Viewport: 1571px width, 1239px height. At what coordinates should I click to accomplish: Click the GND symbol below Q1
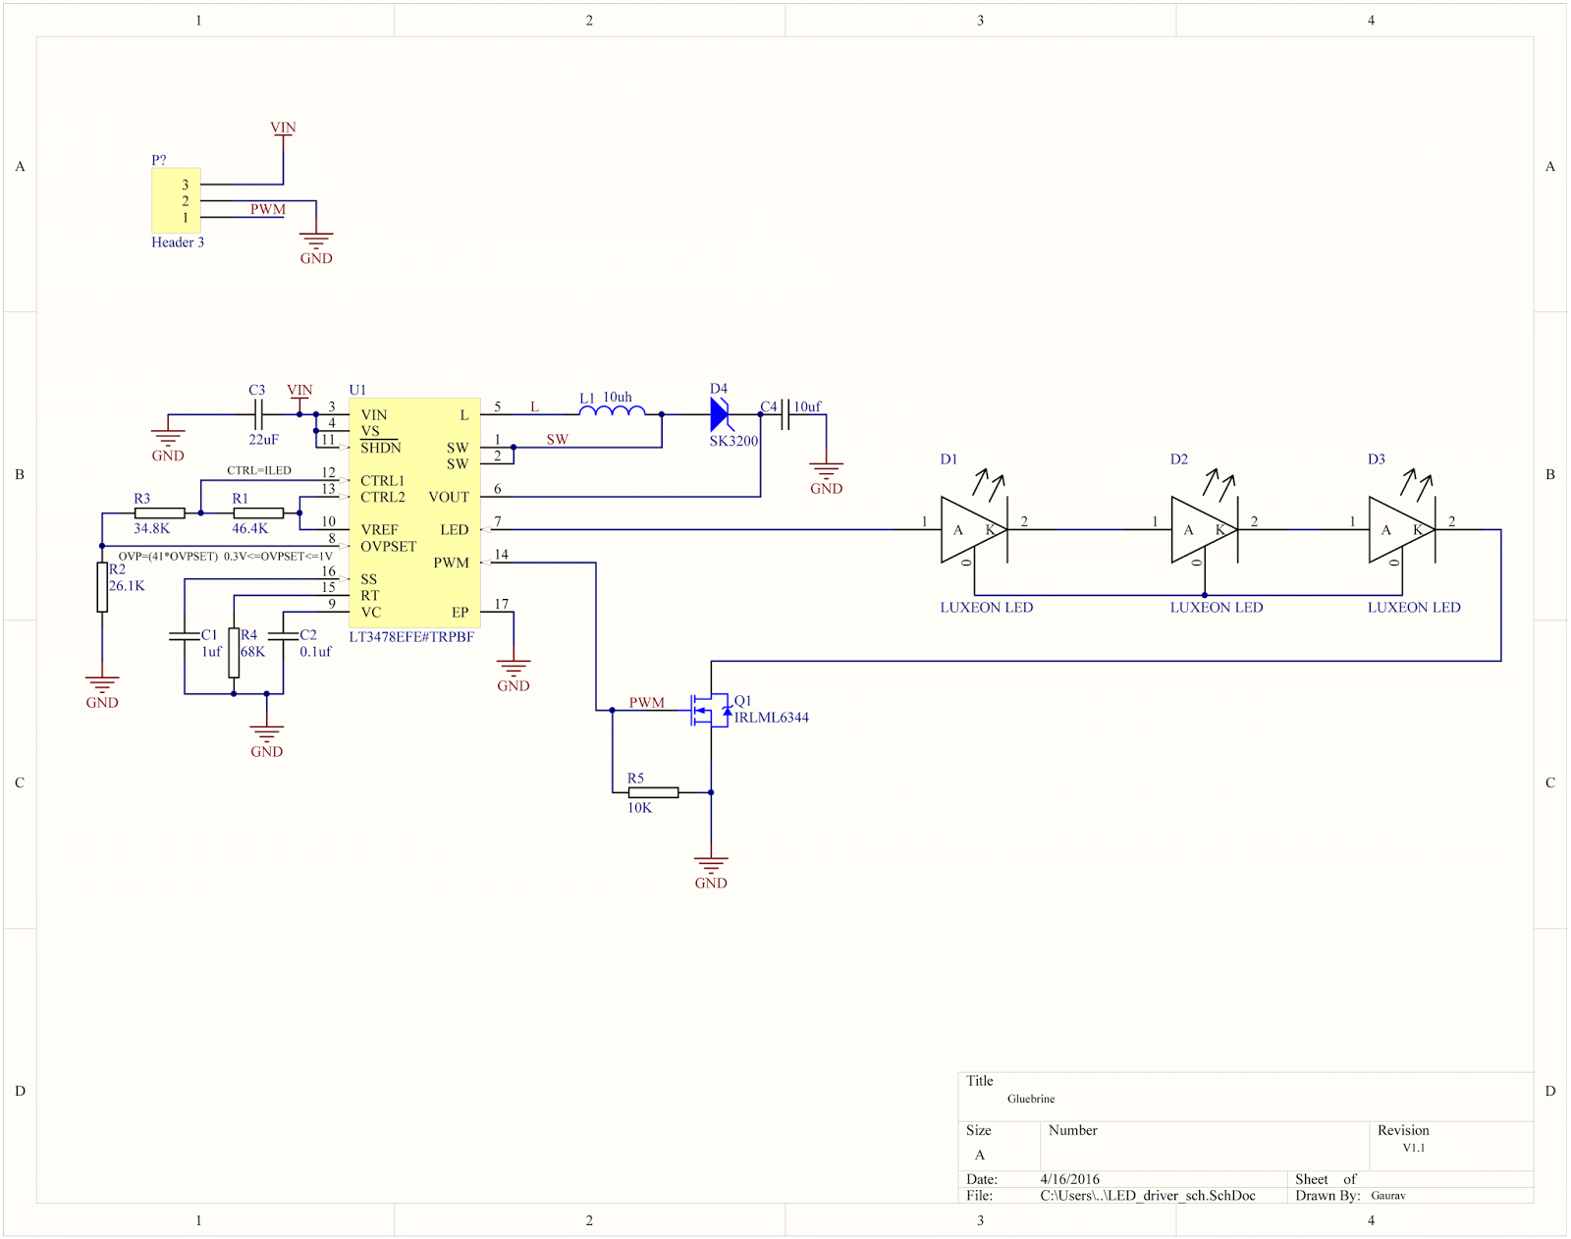[711, 862]
